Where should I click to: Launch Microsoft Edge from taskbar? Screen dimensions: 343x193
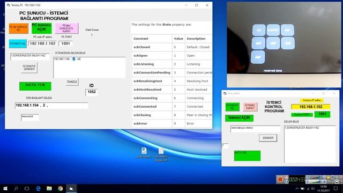pyautogui.click(x=38, y=189)
